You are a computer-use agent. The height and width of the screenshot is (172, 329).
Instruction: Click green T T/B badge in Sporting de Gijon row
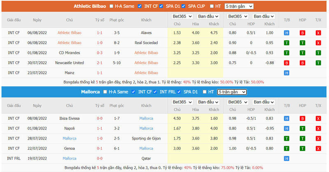(287, 138)
